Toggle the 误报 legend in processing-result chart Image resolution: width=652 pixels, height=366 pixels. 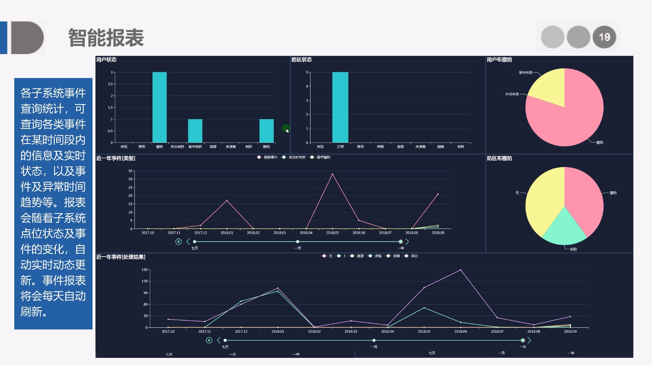click(375, 256)
